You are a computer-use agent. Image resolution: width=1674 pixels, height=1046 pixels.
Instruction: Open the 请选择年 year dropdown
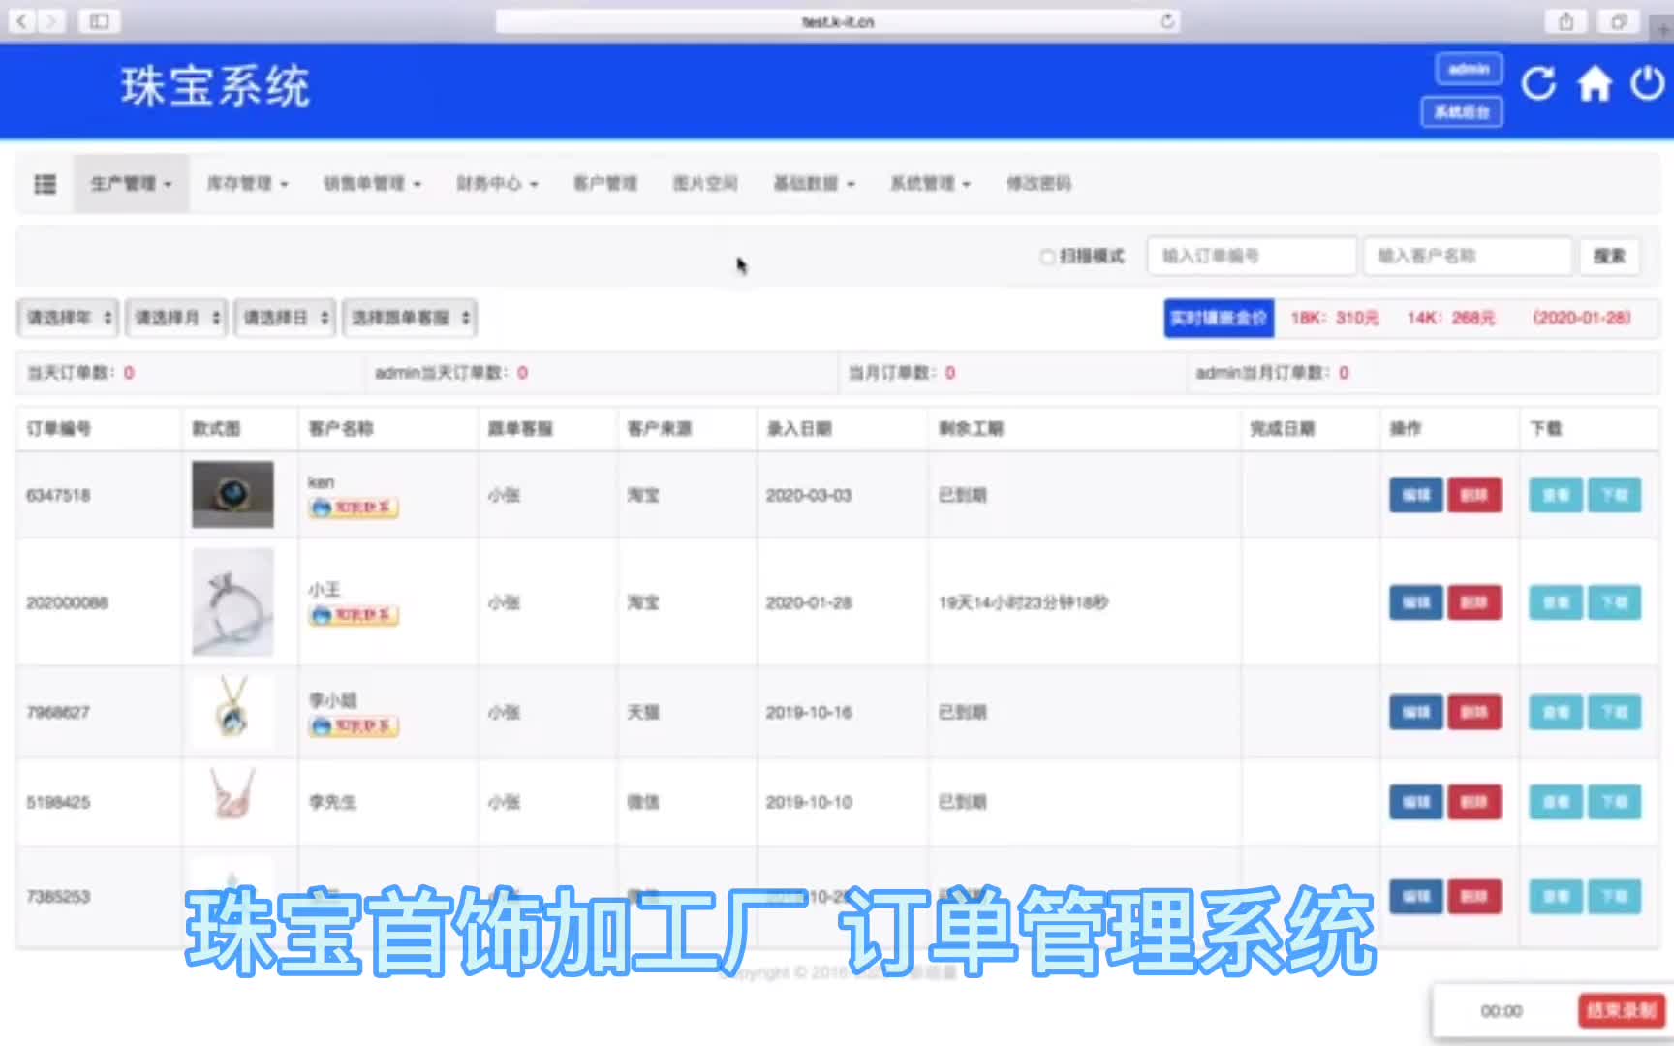[x=68, y=318]
